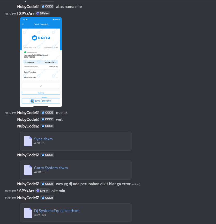Click the BUTUH BANTUAN? button
The width and height of the screenshot is (216, 224).
coord(41,101)
